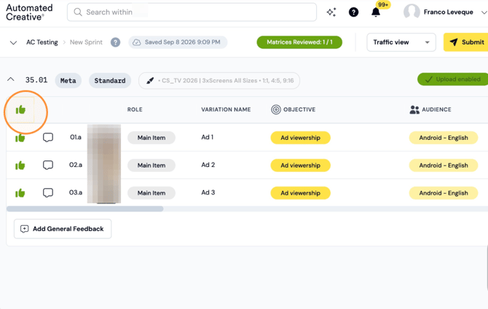Click Ad viewership objective for Ad 1

300,138
